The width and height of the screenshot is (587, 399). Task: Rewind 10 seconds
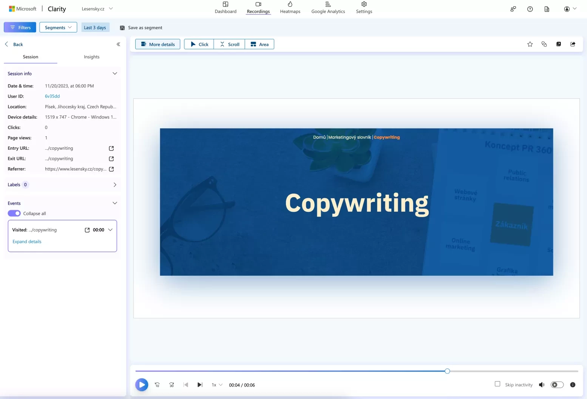157,385
